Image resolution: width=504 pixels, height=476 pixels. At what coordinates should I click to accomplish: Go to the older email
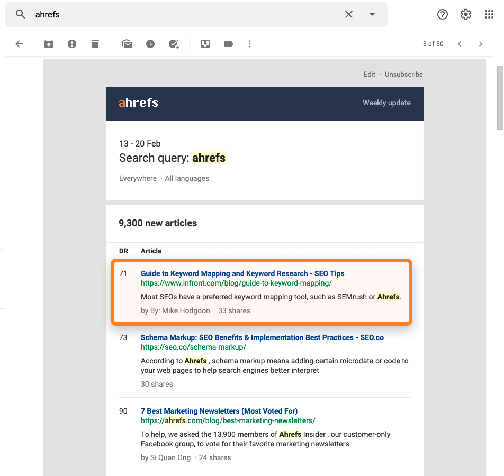click(x=481, y=44)
